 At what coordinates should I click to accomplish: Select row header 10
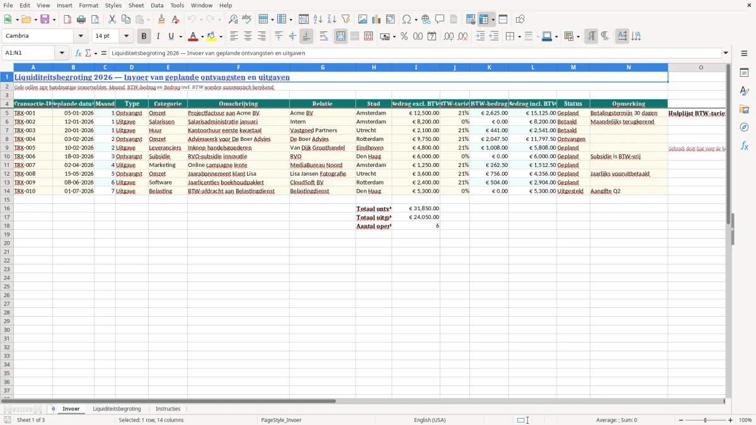[6, 156]
